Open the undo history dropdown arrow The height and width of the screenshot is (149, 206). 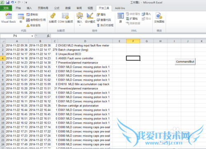16,2
